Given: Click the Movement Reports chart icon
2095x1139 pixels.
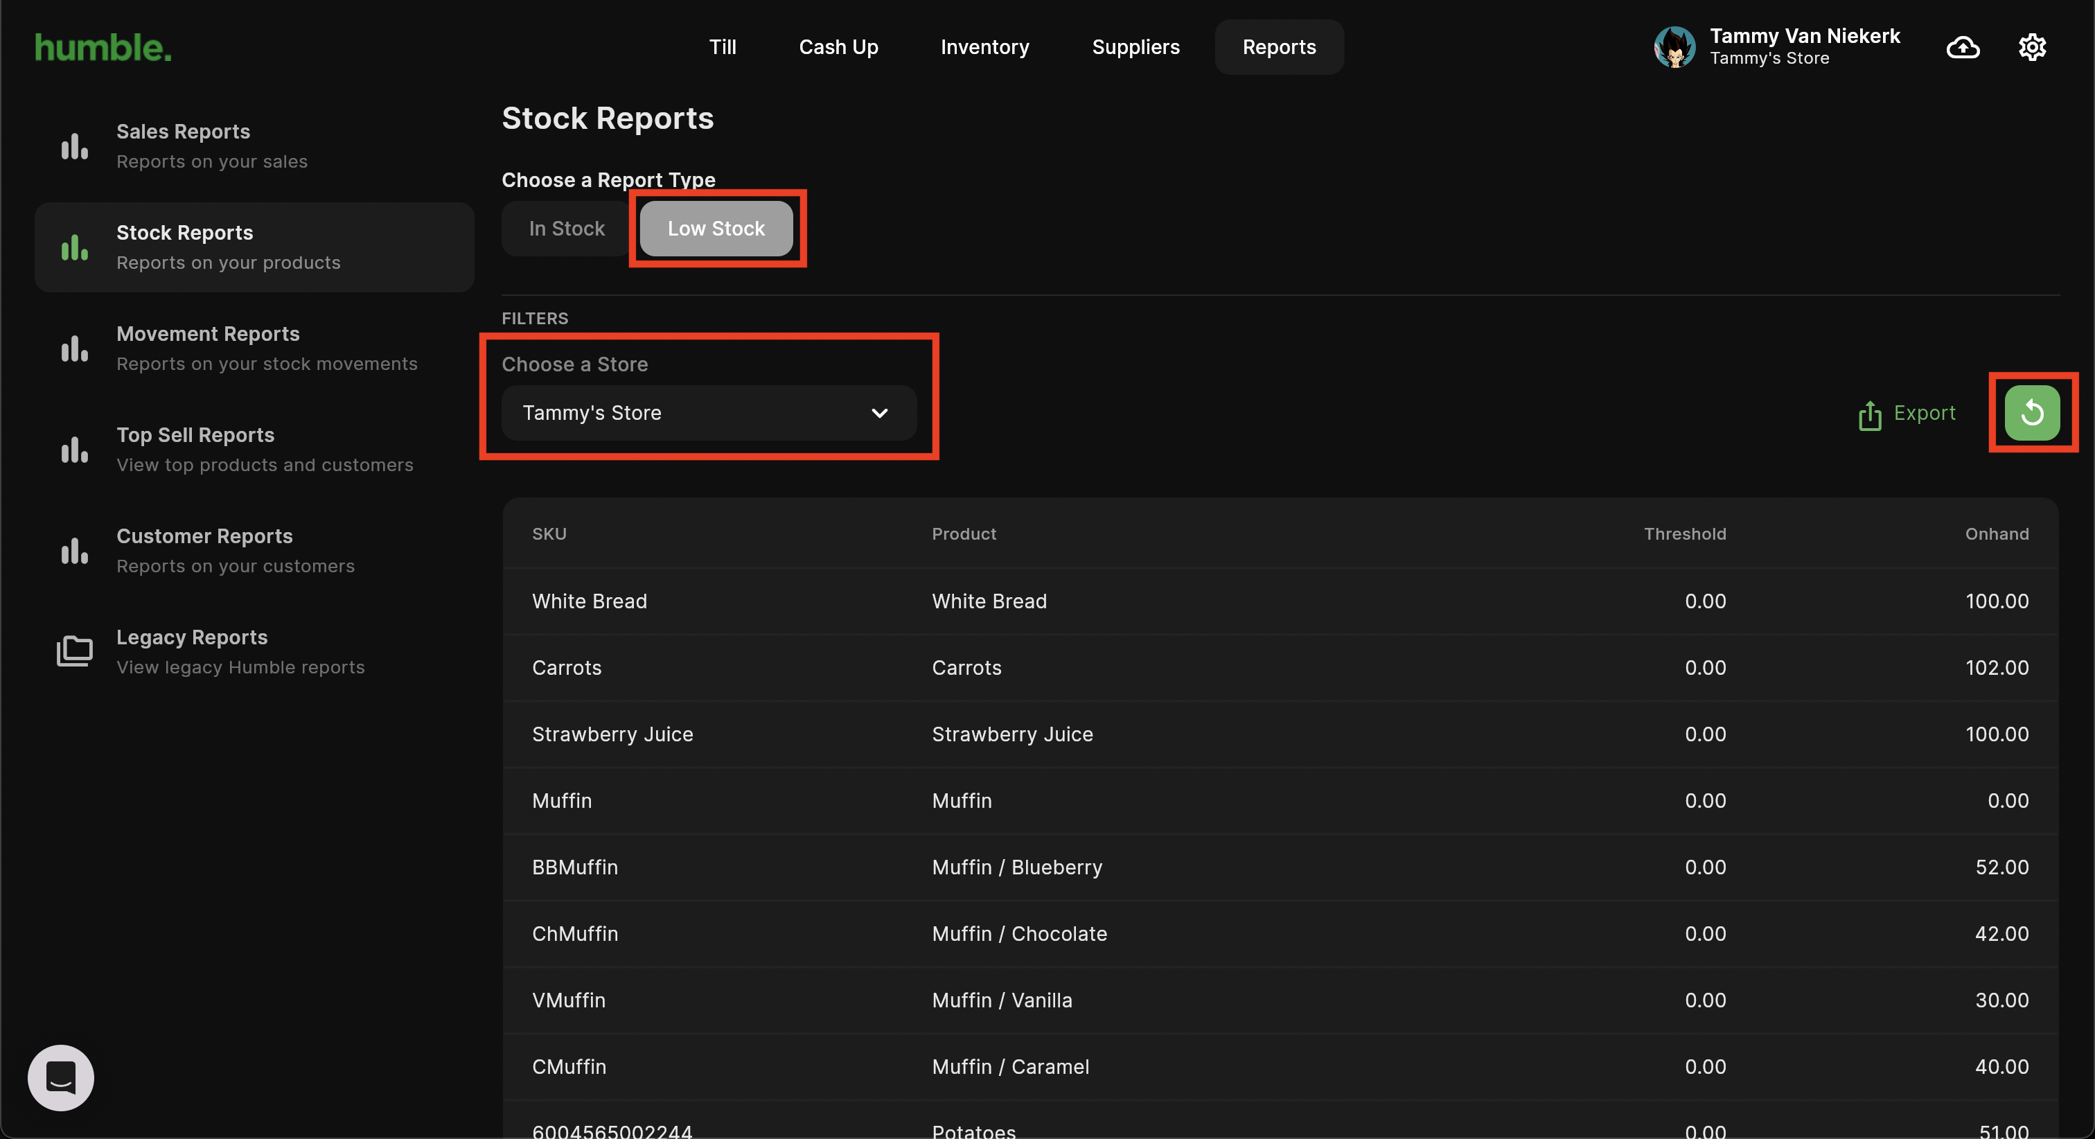Looking at the screenshot, I should tap(75, 348).
